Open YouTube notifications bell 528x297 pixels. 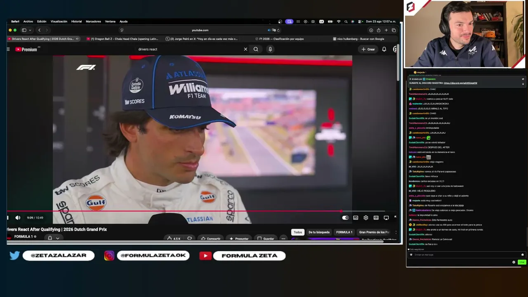coord(384,49)
